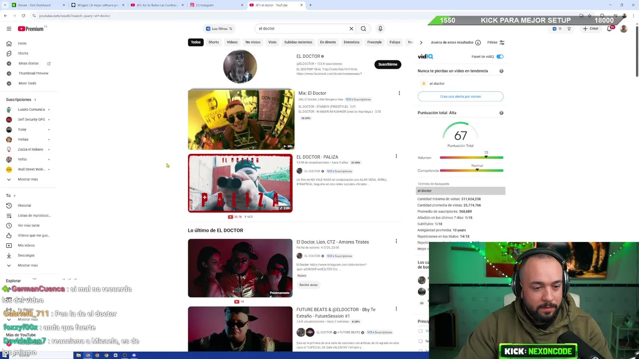Open EL DOCTOR - PALIZA video title
Image resolution: width=639 pixels, height=359 pixels.
coord(318,157)
